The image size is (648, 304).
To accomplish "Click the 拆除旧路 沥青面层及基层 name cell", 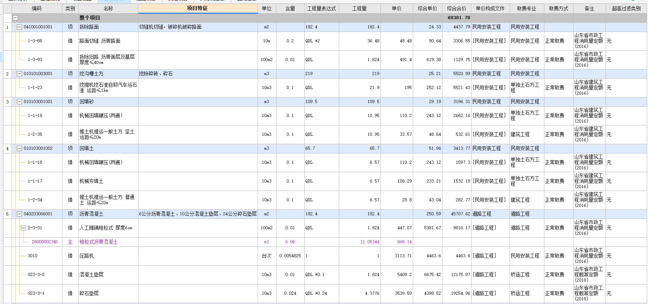I will [108, 60].
